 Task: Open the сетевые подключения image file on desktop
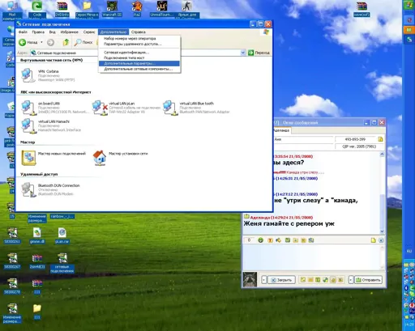point(62,263)
